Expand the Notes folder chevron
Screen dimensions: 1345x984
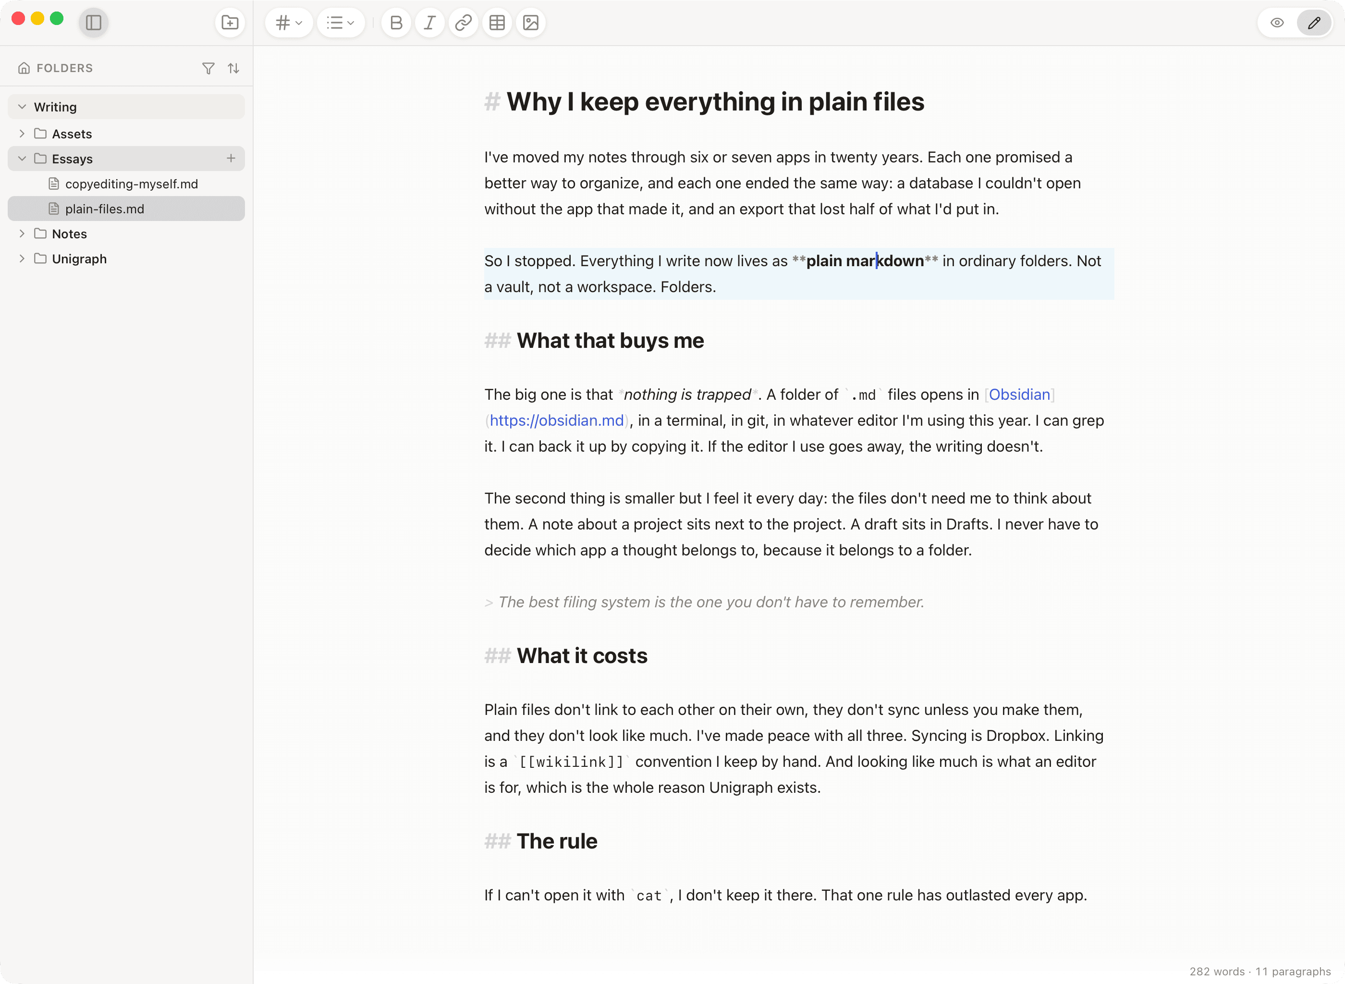[22, 234]
